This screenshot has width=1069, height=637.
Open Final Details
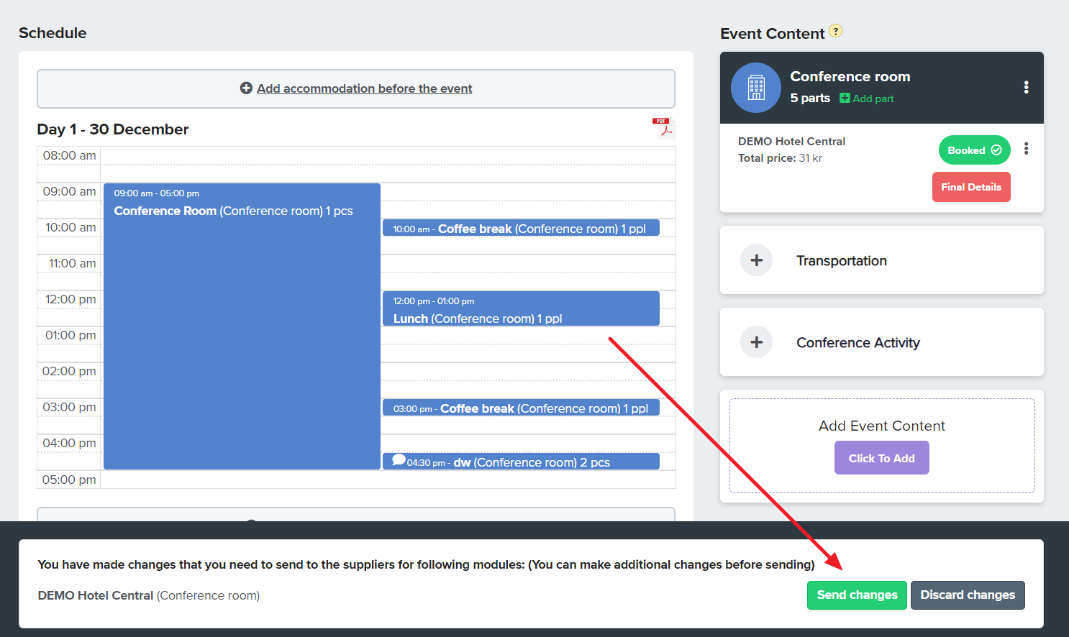click(x=971, y=187)
